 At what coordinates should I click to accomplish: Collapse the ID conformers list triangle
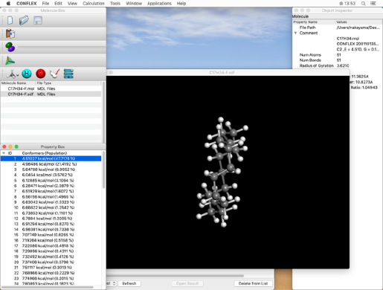click(x=4, y=153)
